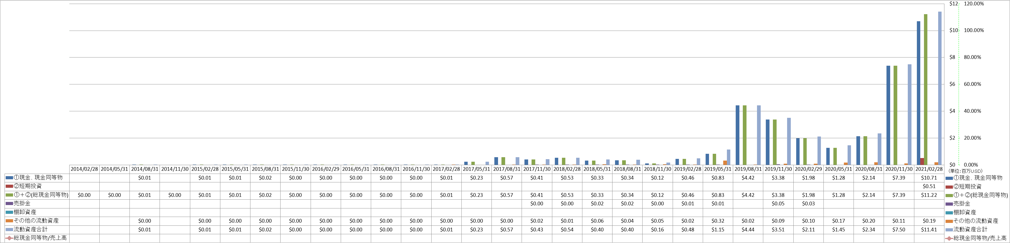Select the 総現金同等物/売上高 table row header
The image size is (1010, 243).
tap(37, 238)
